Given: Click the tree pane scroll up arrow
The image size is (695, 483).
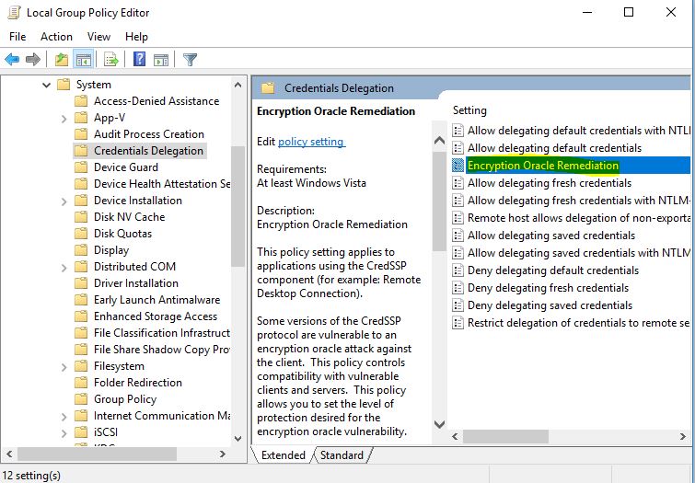Looking at the screenshot, I should click(238, 85).
